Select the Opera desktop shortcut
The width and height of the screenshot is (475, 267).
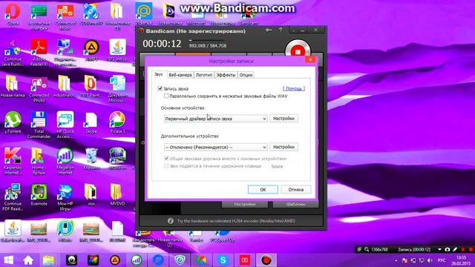point(13,14)
